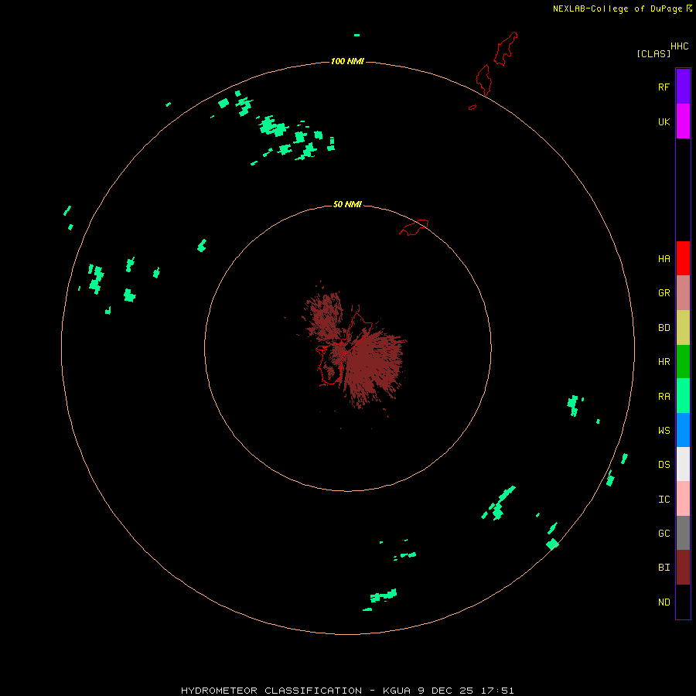Click the DS legend label
The width and height of the screenshot is (696, 696).
click(664, 465)
